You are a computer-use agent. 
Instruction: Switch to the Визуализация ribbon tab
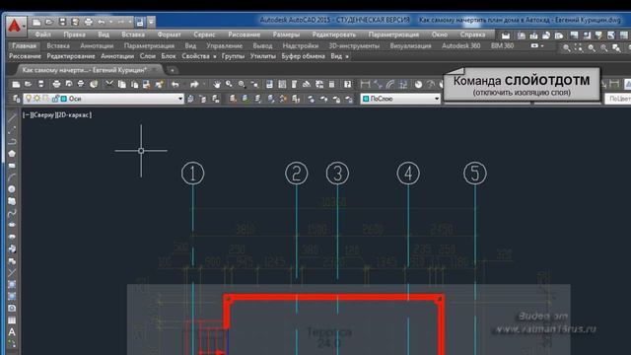click(410, 46)
